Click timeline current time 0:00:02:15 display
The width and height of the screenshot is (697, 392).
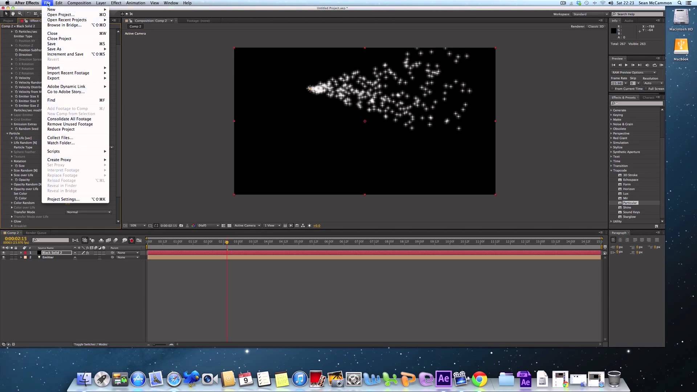[x=16, y=238]
